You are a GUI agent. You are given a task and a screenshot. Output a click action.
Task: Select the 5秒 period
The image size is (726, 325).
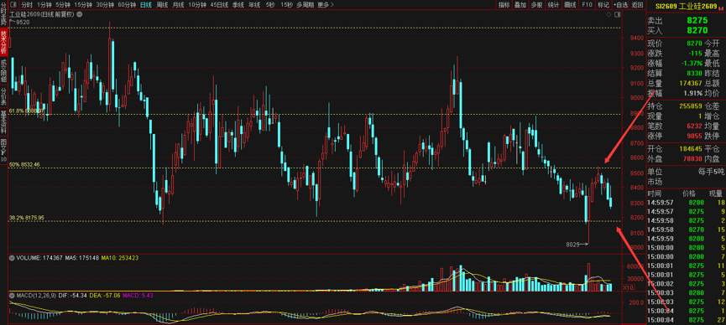point(270,5)
